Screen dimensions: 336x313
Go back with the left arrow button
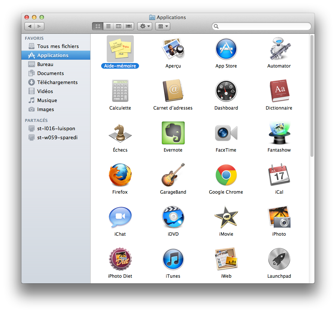(x=30, y=26)
